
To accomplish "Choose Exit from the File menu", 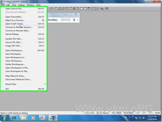I will pyautogui.click(x=24, y=89).
